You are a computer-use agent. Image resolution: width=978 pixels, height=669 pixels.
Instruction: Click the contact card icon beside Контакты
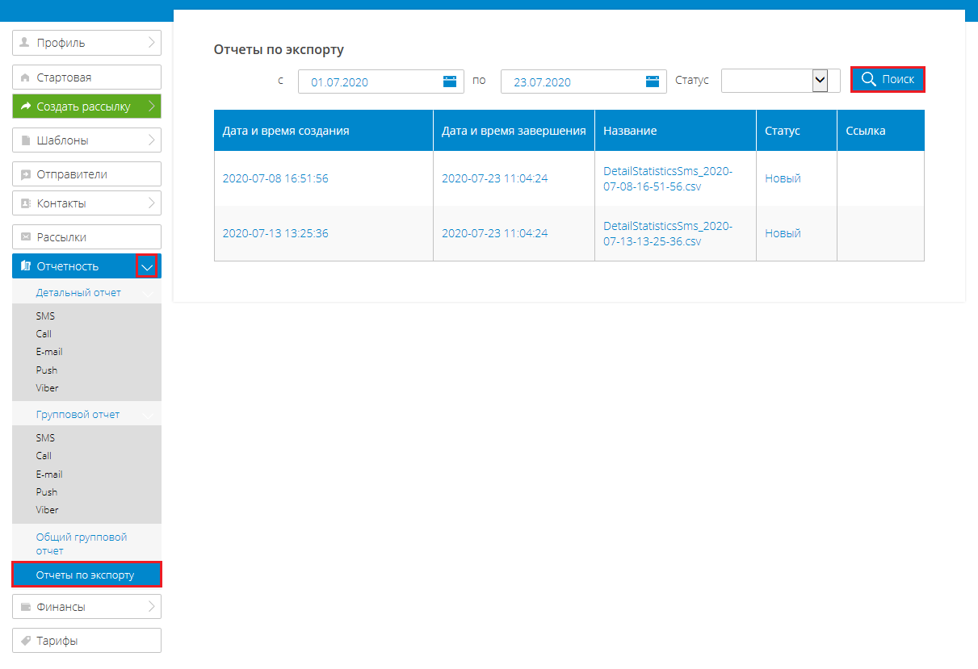click(25, 203)
